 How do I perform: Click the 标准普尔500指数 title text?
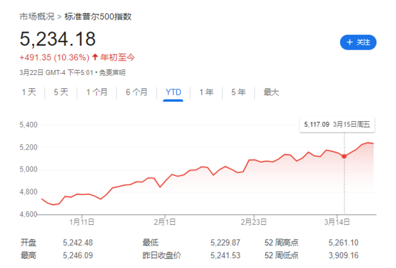(98, 17)
